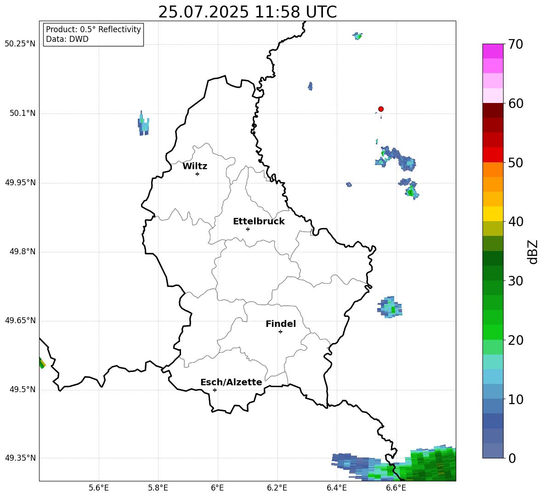
Task: Click the Esch/Alzette station cross marker
Action: tap(215, 390)
